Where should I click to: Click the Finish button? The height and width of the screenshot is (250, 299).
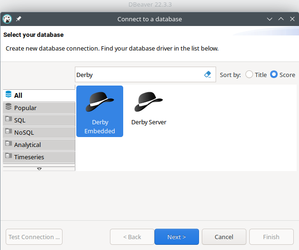[x=272, y=237]
